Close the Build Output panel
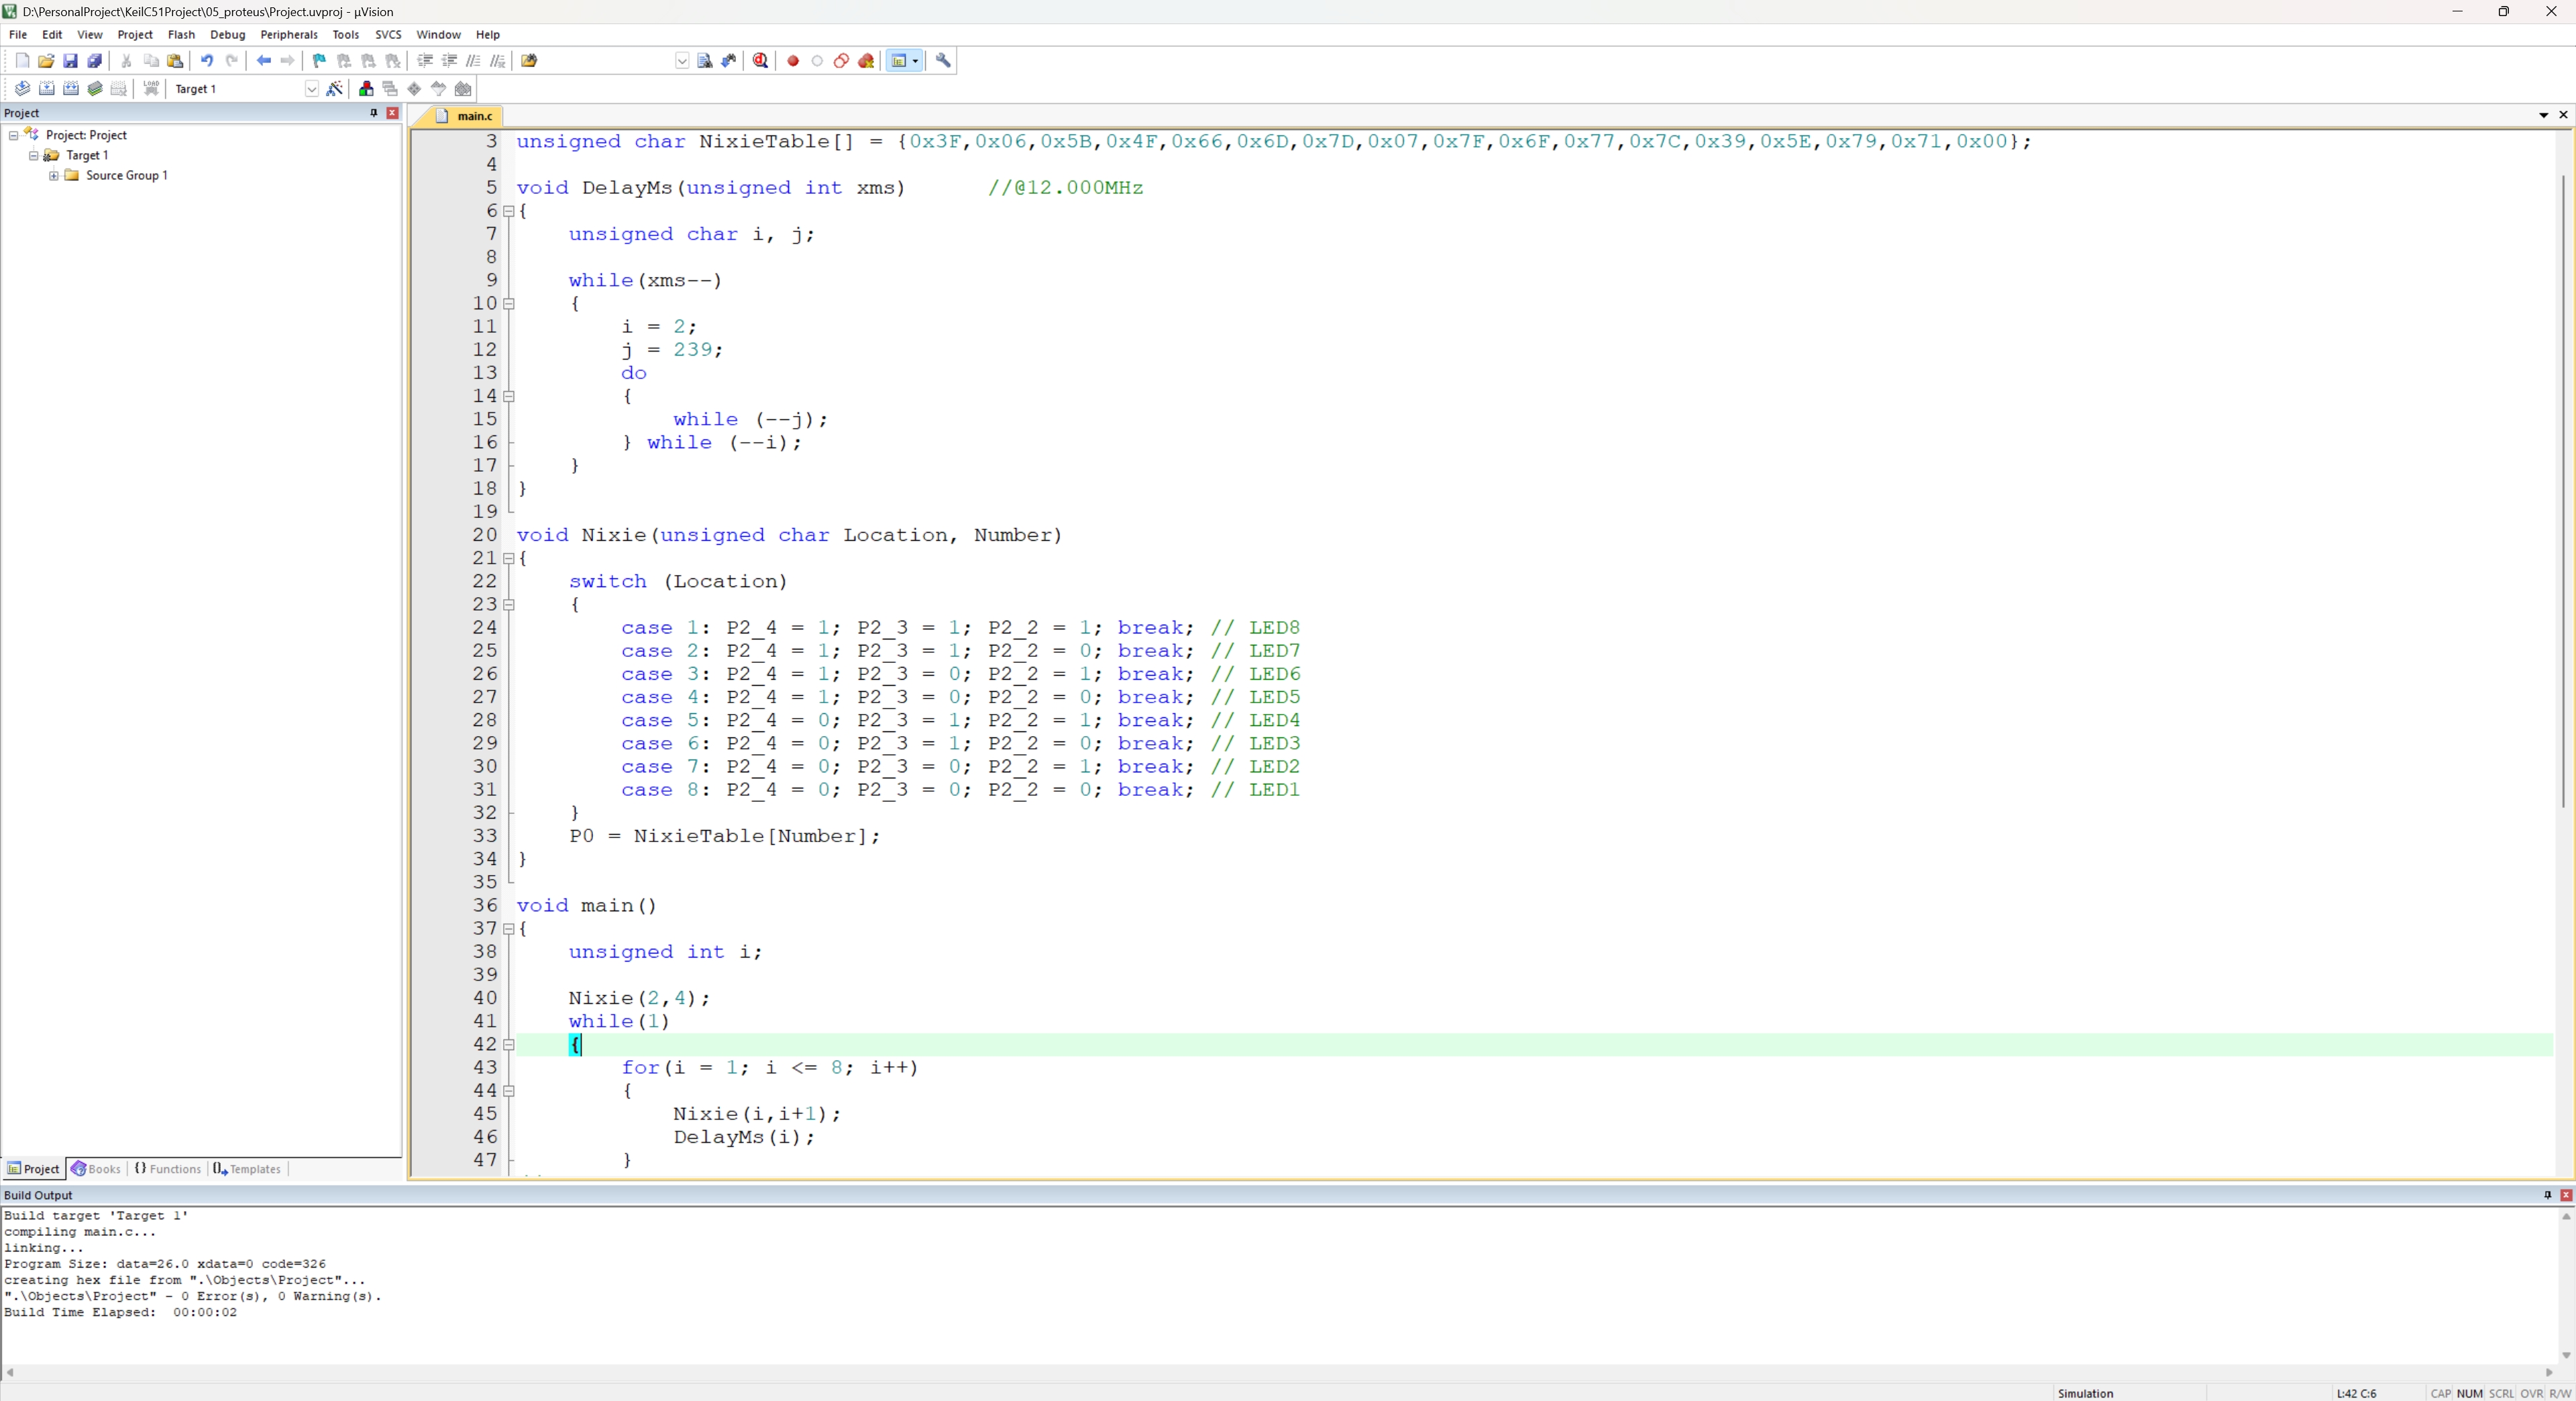 click(x=2566, y=1195)
